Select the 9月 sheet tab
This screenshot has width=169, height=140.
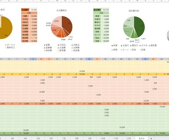click(x=90, y=139)
